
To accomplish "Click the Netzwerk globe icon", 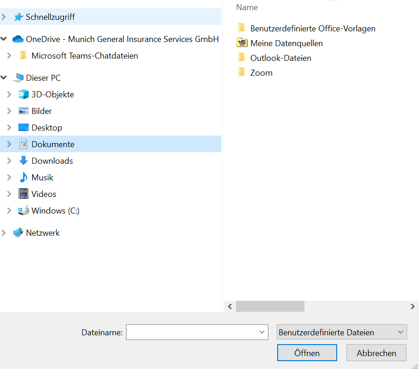I will 18,232.
